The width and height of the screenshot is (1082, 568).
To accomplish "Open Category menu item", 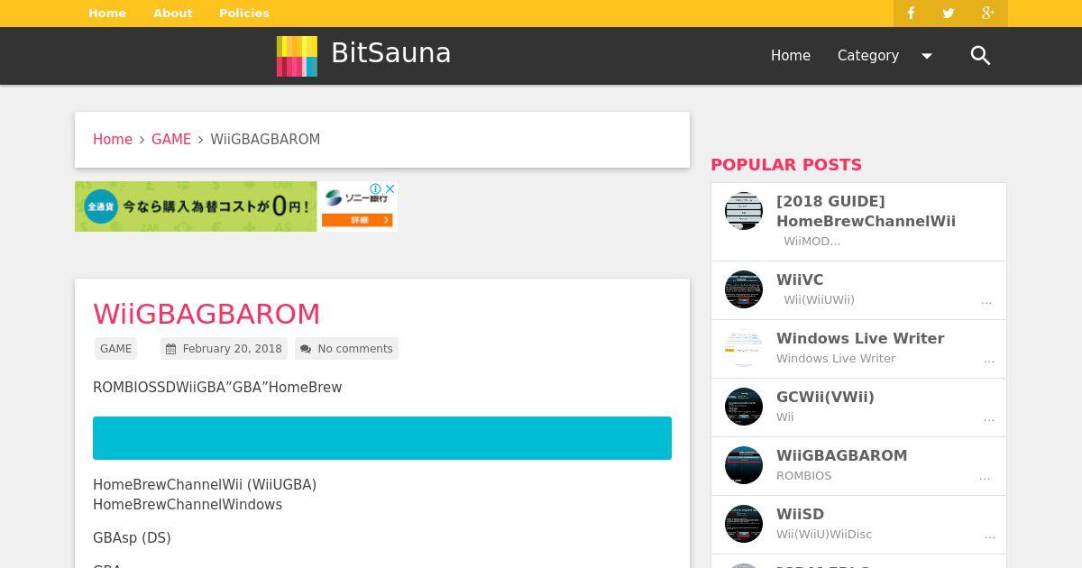I will 868,56.
